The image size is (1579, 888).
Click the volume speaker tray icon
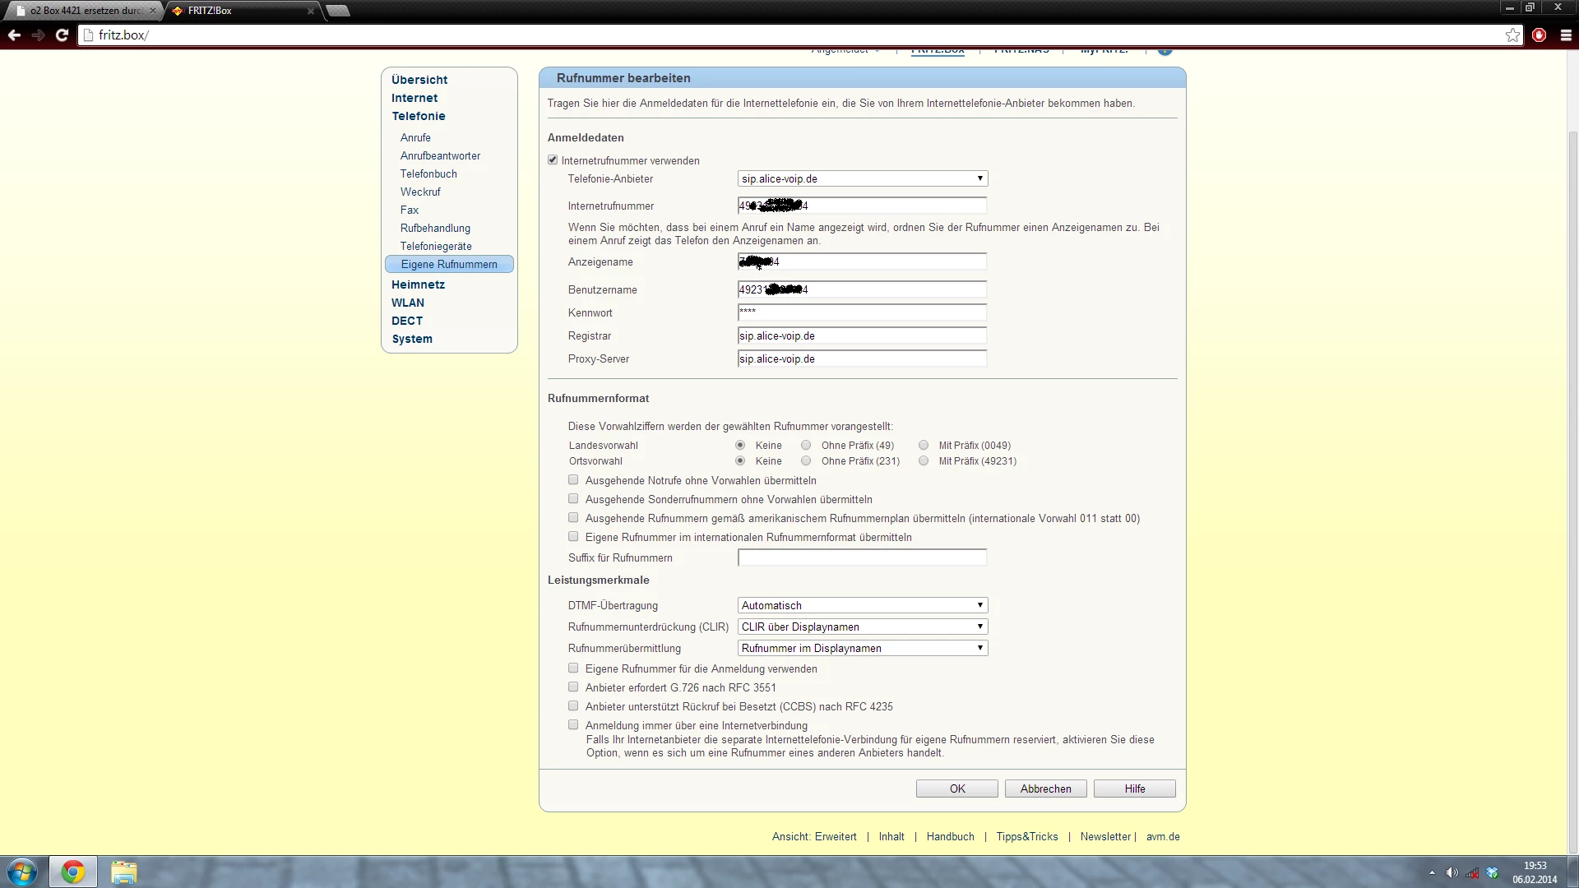(1452, 873)
